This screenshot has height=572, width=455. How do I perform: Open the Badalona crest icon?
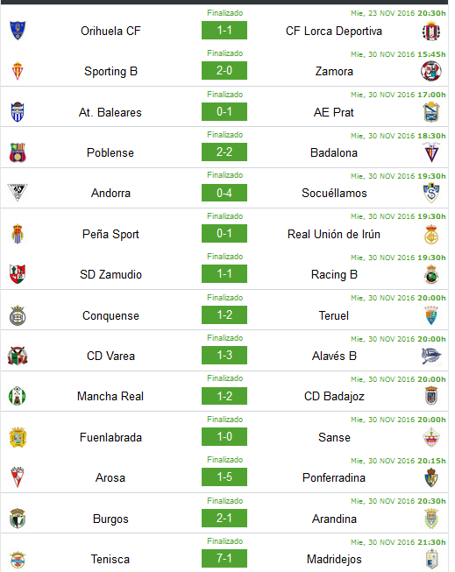[431, 152]
